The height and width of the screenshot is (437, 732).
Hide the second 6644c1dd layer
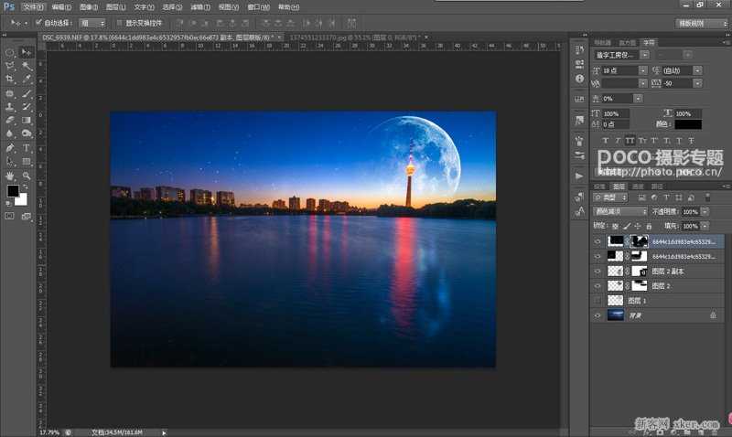(597, 257)
